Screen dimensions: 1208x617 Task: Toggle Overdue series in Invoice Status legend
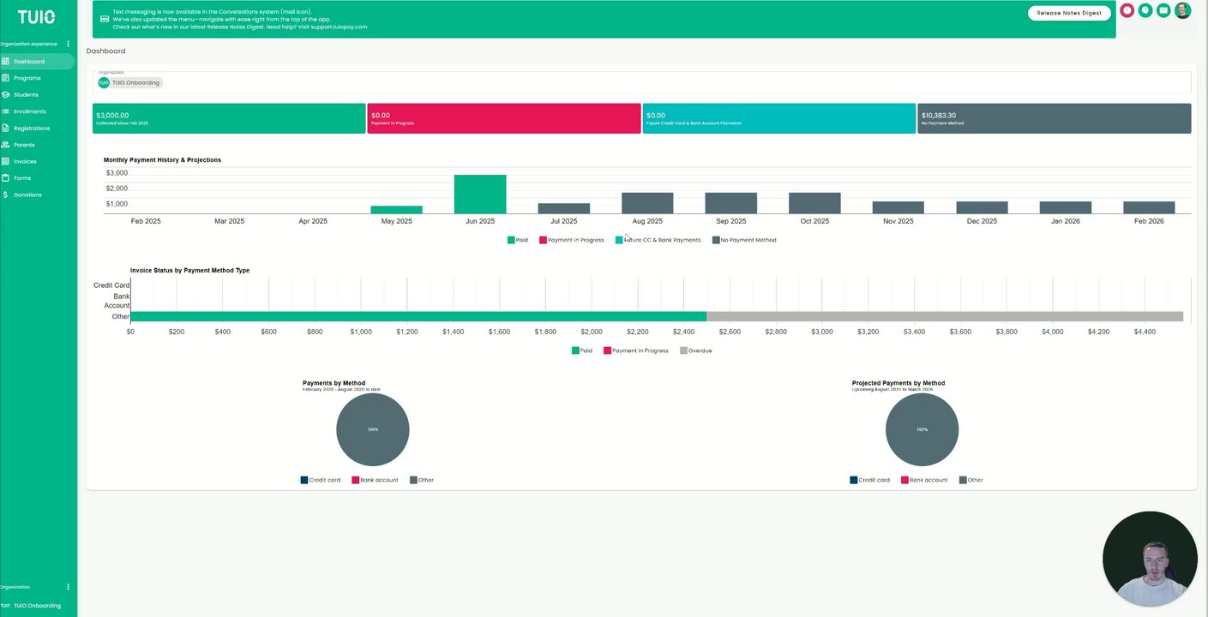click(x=696, y=350)
